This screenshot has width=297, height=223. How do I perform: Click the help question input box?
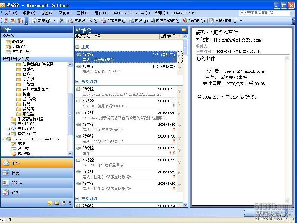[264, 13]
